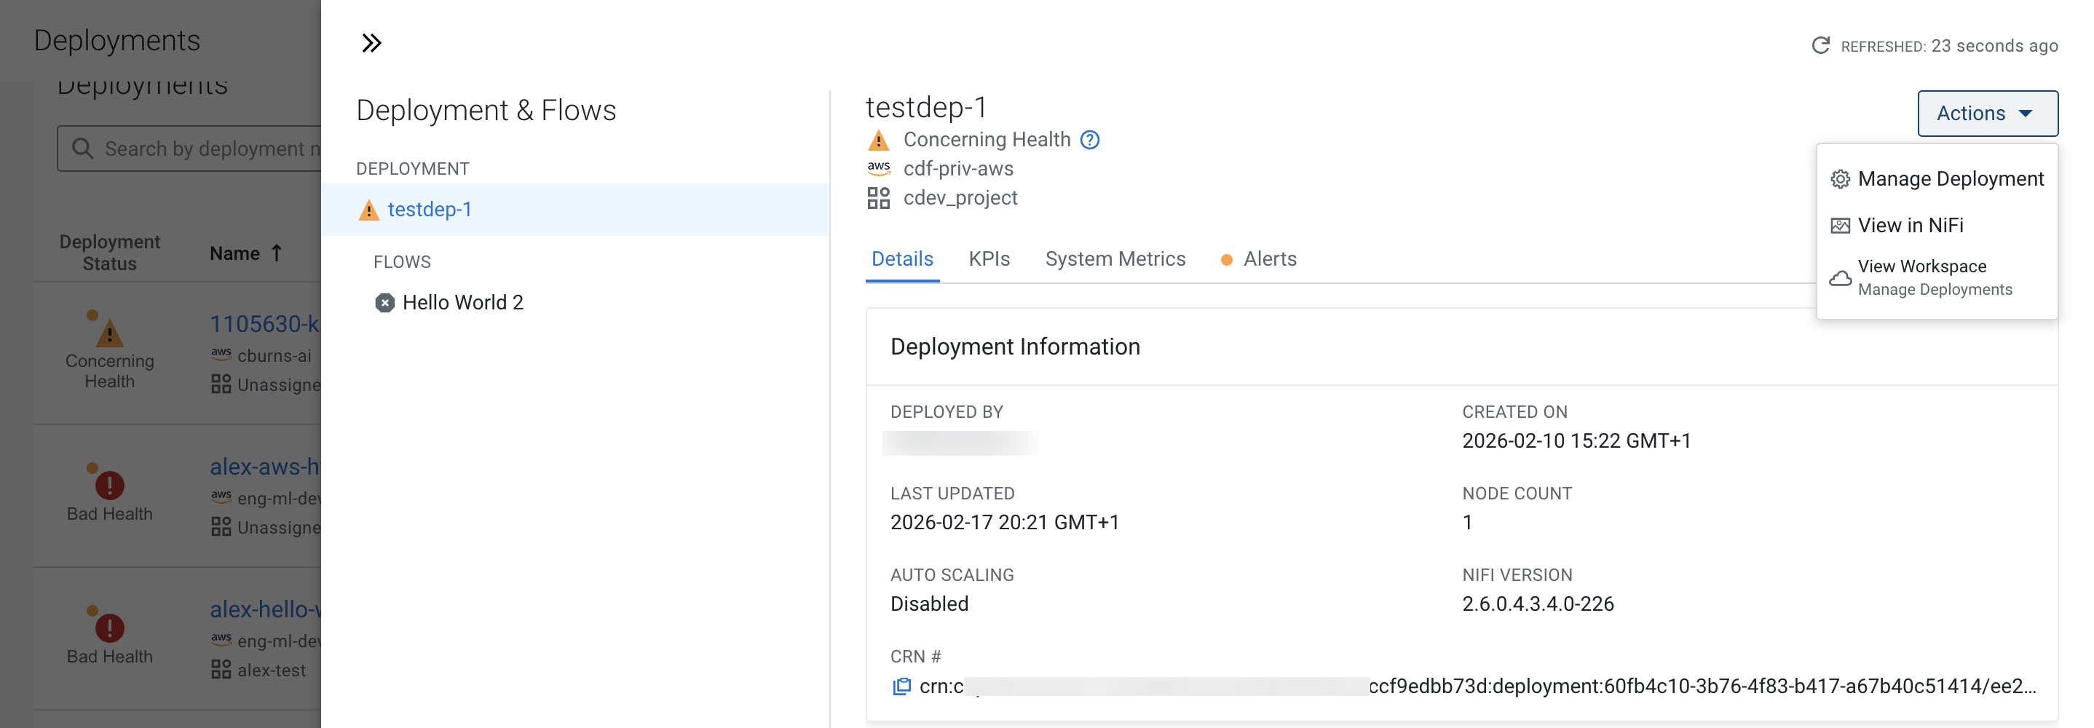The width and height of the screenshot is (2094, 728).
Task: Click the AWS icon beside cdf-priv-aws
Action: (878, 168)
